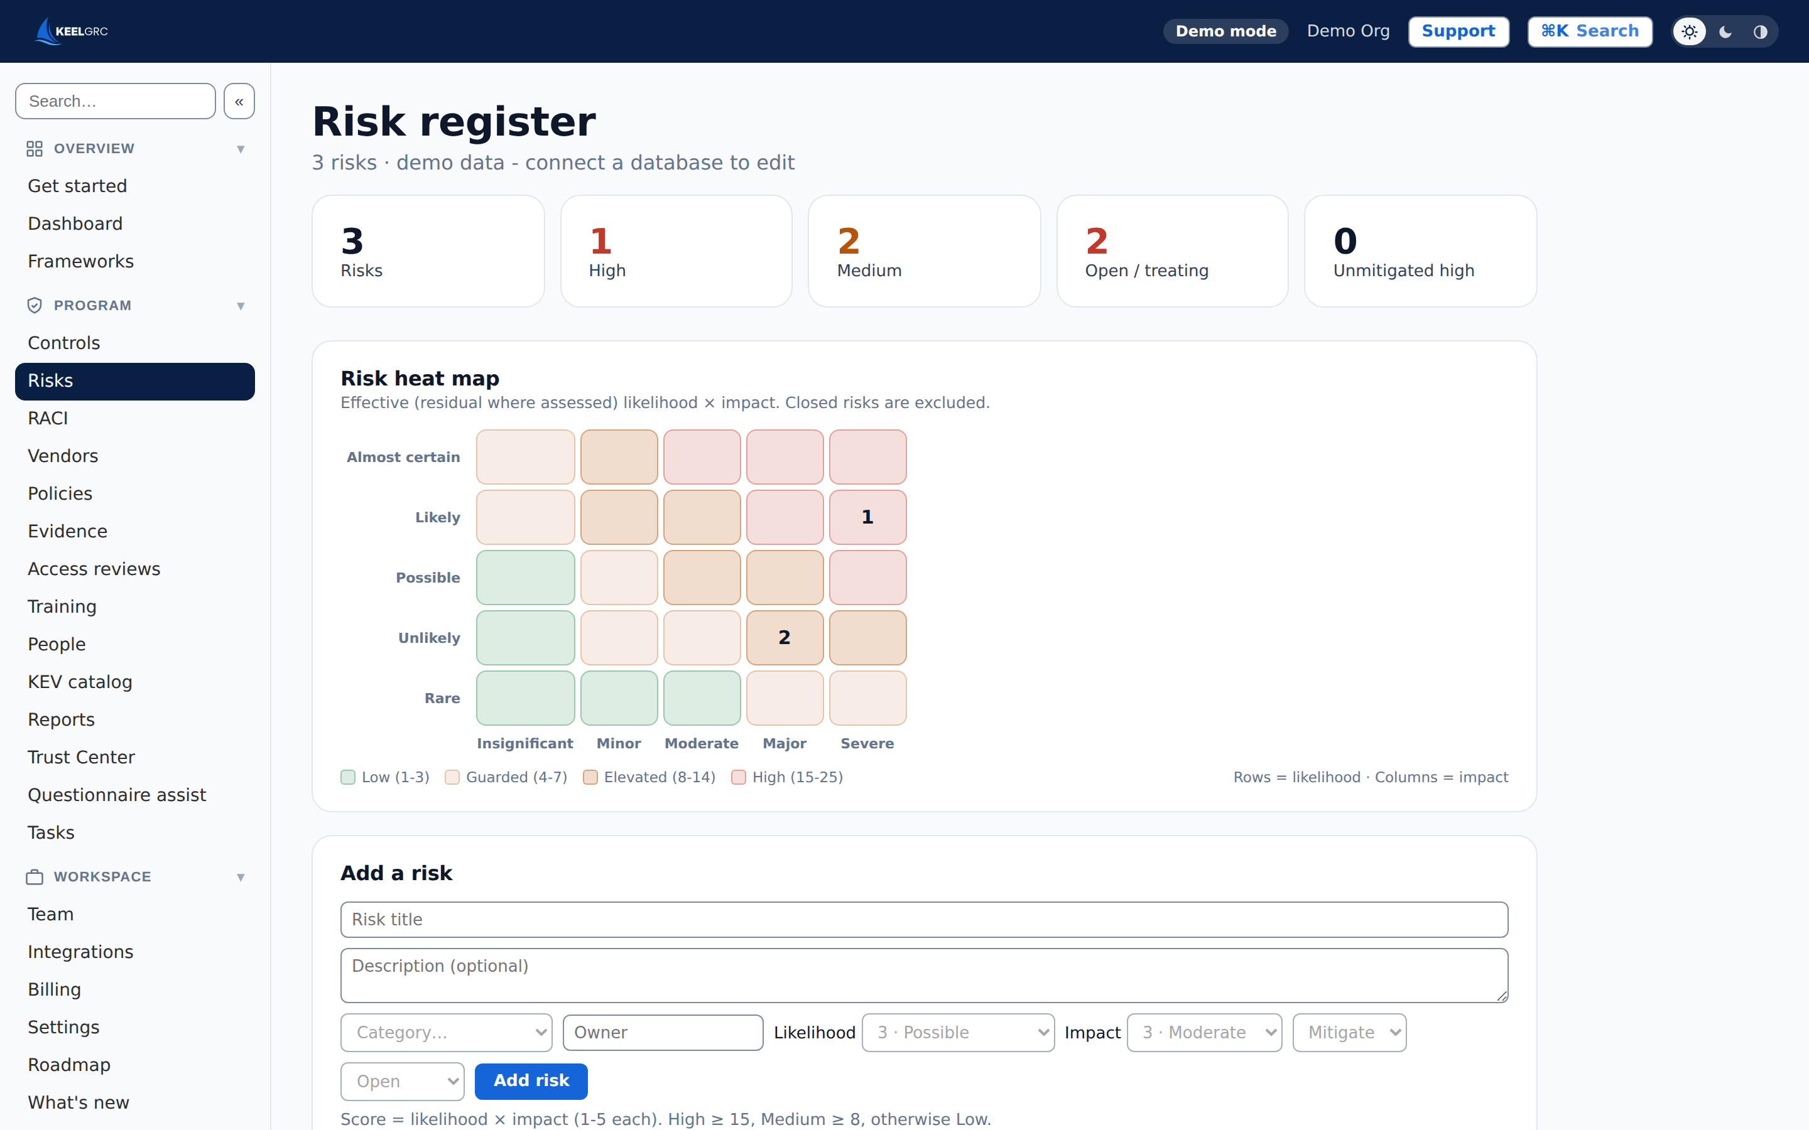Focus the sidebar Search field
This screenshot has height=1130, width=1809.
(115, 101)
